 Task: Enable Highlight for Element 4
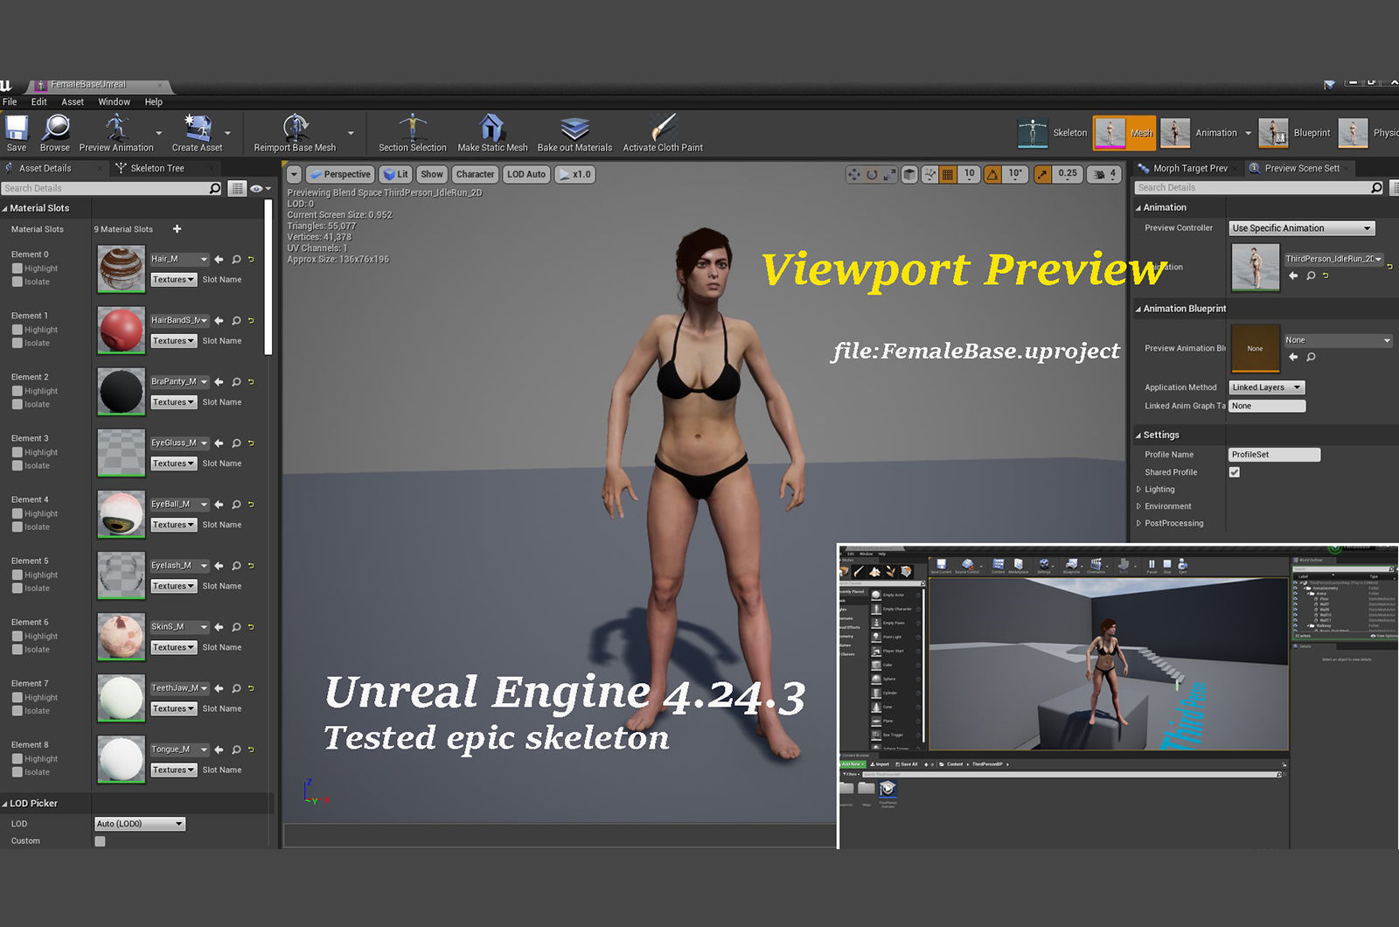(x=17, y=513)
